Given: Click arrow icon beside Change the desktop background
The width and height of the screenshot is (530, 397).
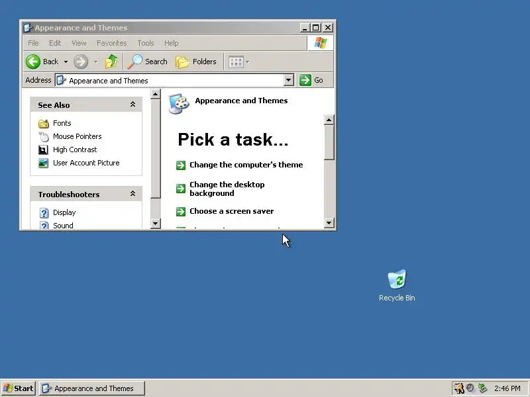Looking at the screenshot, I should tap(181, 189).
